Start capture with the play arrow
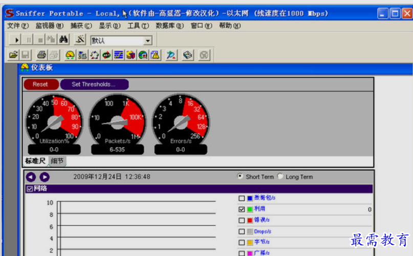413x256 pixels. (x=15, y=40)
